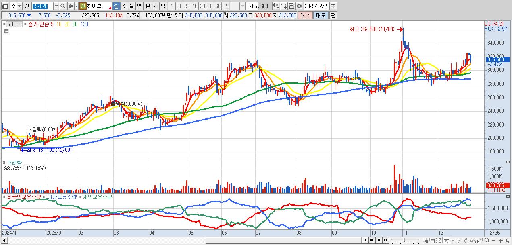Switch to the 틱 tick chart
Viewport: 512px width, 245px height.
[163, 6]
